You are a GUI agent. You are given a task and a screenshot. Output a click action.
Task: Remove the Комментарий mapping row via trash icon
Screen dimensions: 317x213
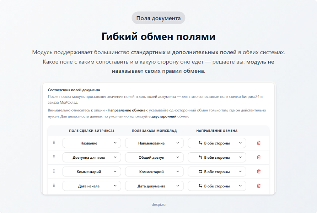pos(259,171)
